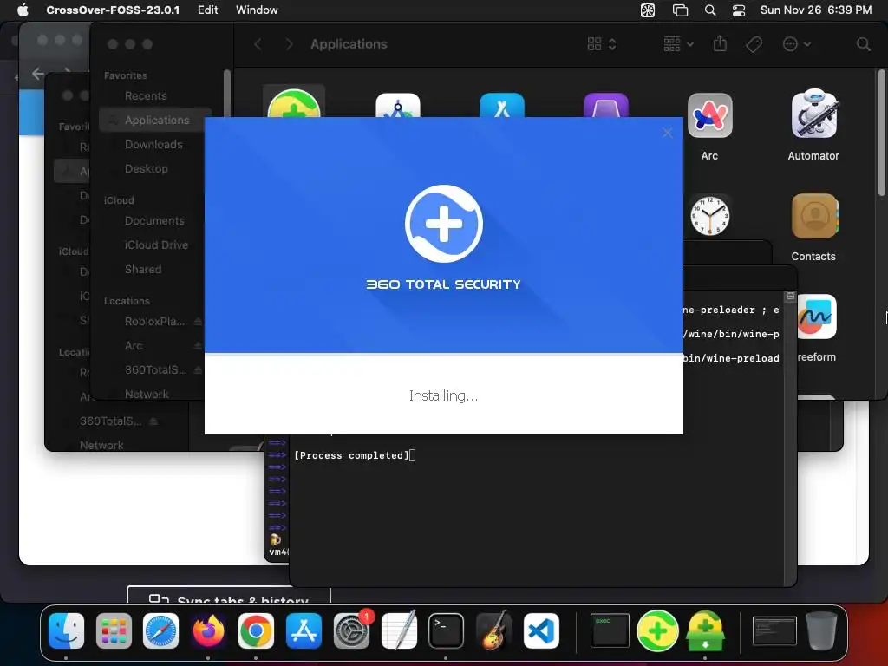Click the 360 Total Security logo

[x=443, y=223]
